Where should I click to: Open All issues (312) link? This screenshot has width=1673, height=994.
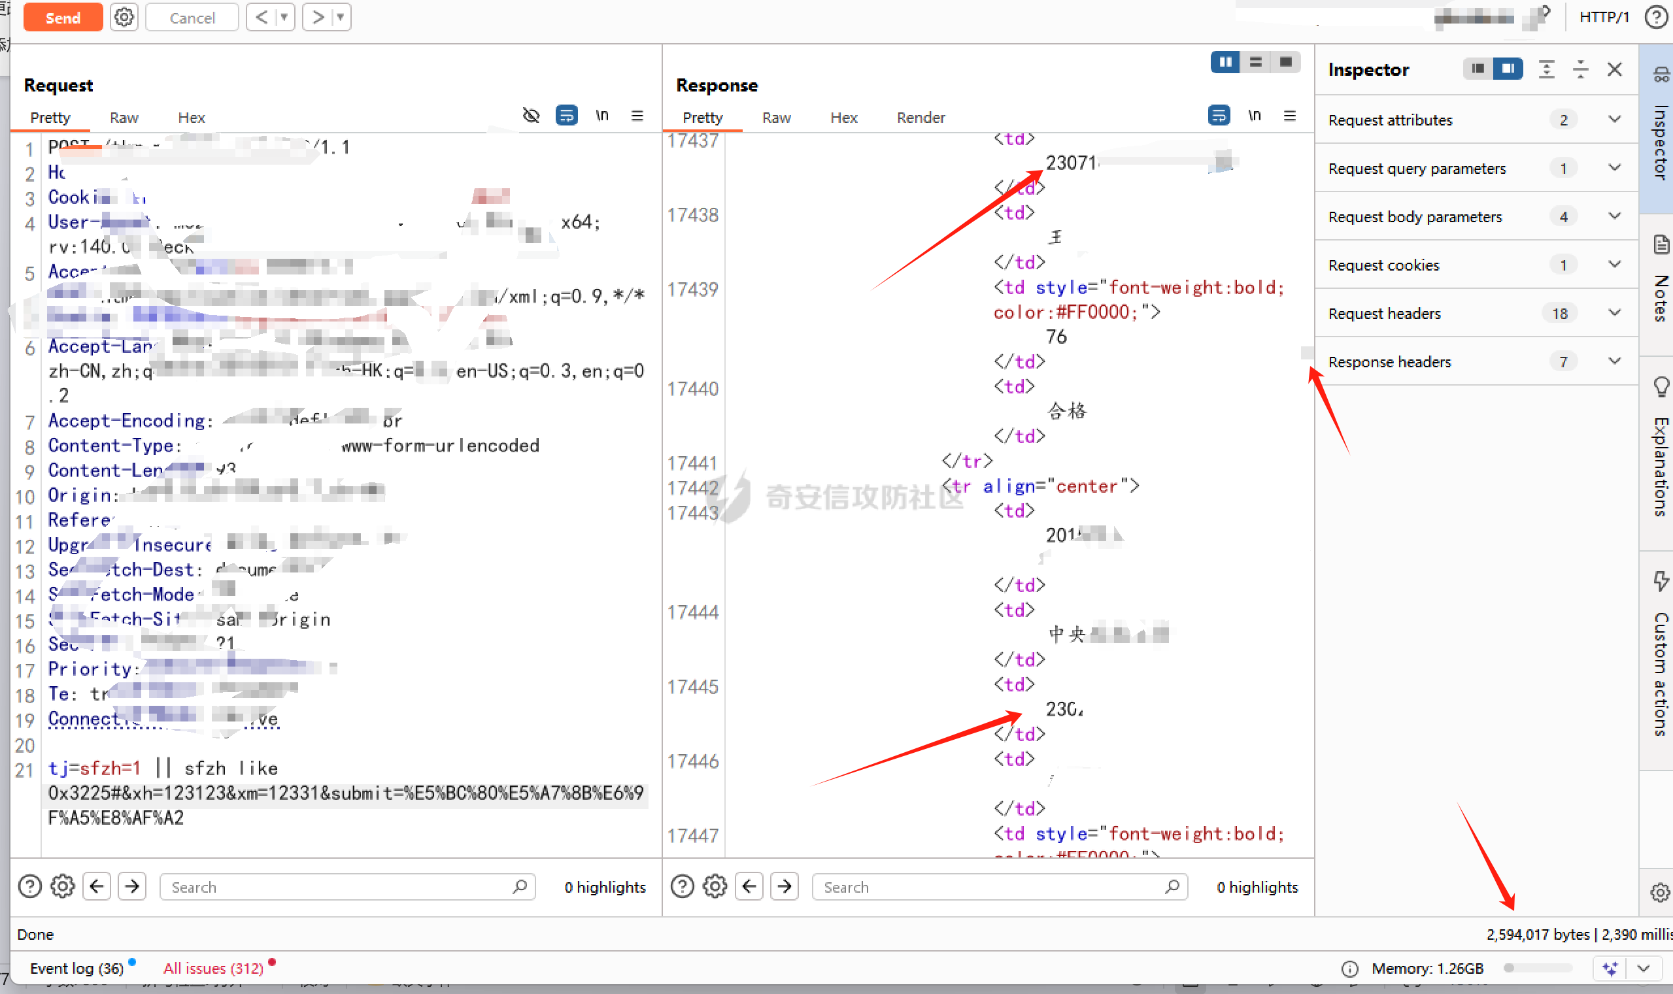213,969
